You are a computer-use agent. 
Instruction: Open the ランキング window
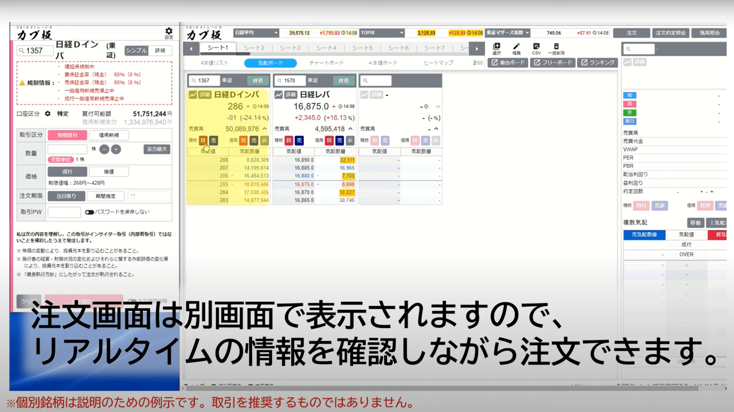tap(598, 62)
